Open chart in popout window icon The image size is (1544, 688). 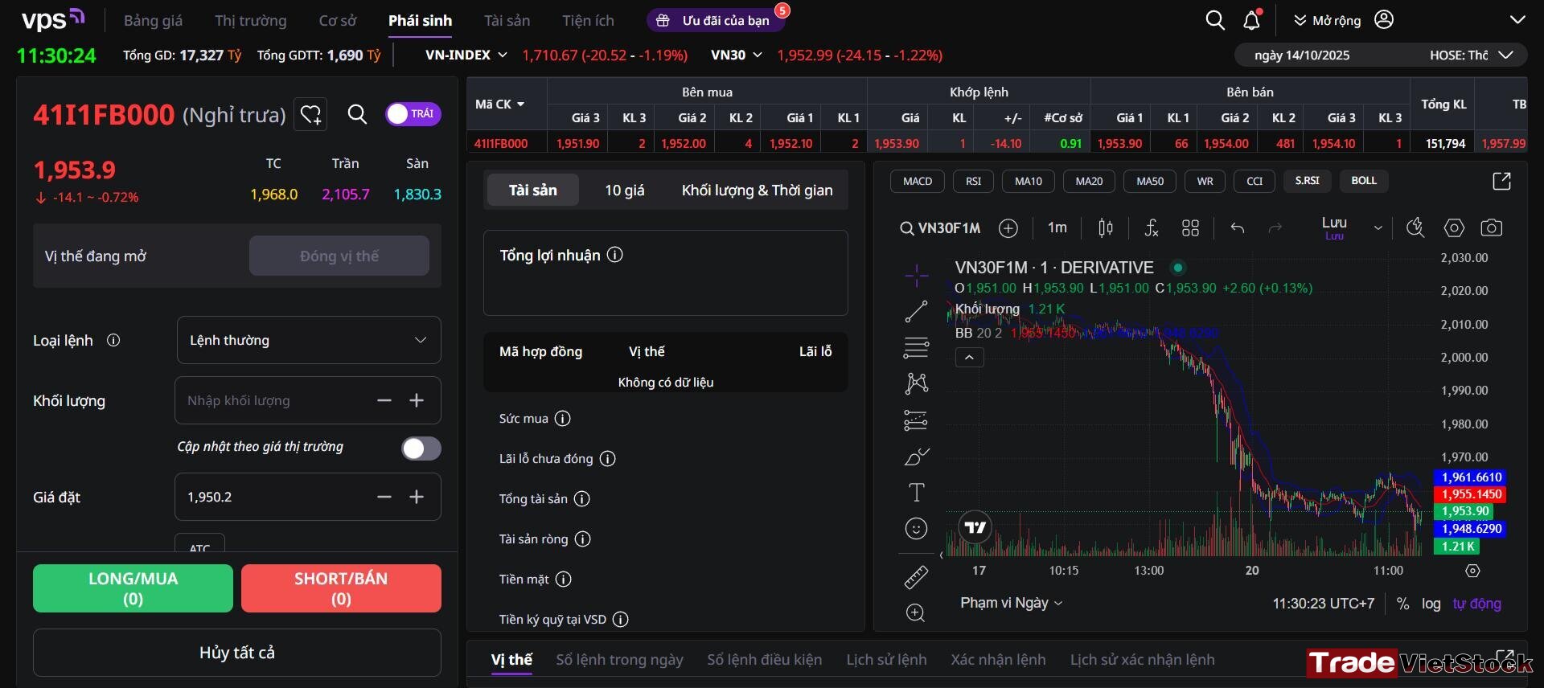[x=1501, y=181]
